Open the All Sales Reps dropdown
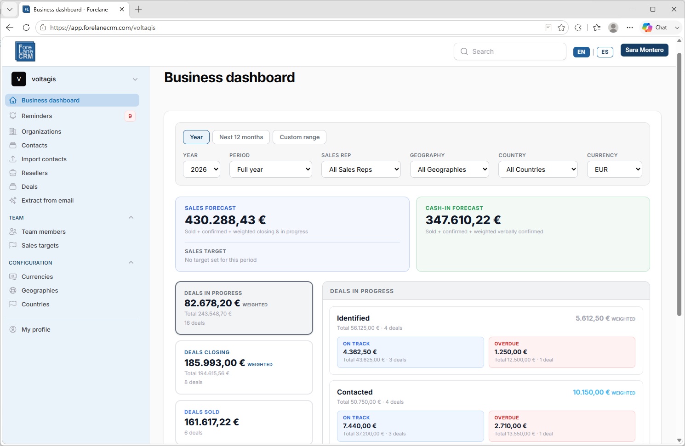Viewport: 685px width, 446px height. 361,169
